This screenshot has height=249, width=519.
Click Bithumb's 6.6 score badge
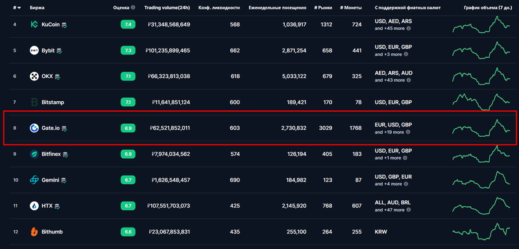128,231
